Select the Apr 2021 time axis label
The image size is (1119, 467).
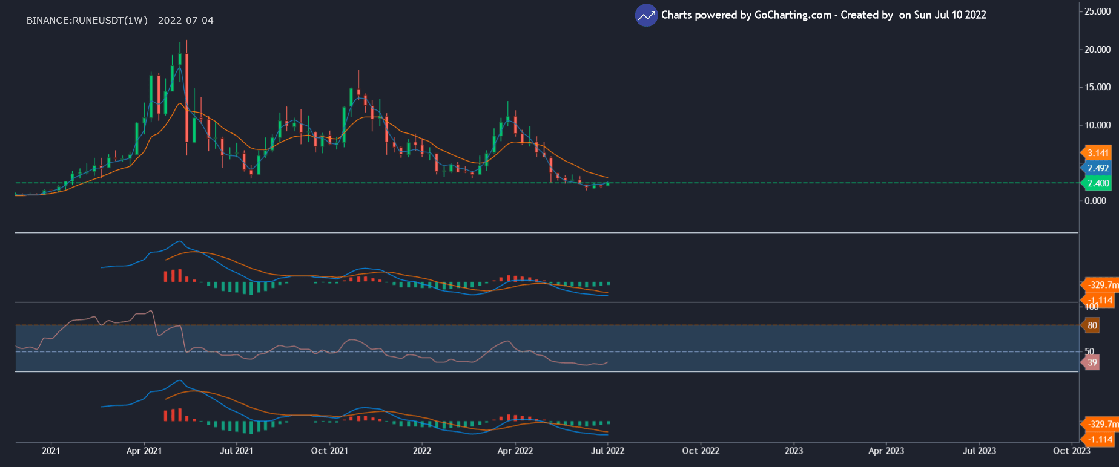click(x=144, y=451)
